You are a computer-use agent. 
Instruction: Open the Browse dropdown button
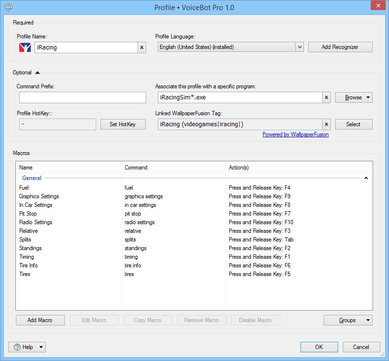(x=353, y=97)
